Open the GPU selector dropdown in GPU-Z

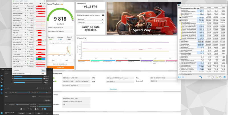click(22, 74)
